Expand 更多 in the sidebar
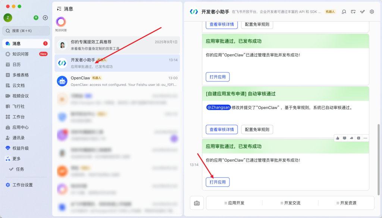The image size is (382, 218). tap(26, 159)
